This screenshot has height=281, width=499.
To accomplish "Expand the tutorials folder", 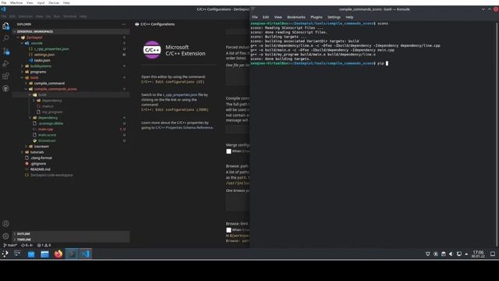I will [x=37, y=152].
